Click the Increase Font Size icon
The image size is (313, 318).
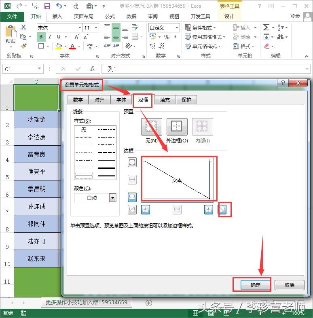point(76,37)
